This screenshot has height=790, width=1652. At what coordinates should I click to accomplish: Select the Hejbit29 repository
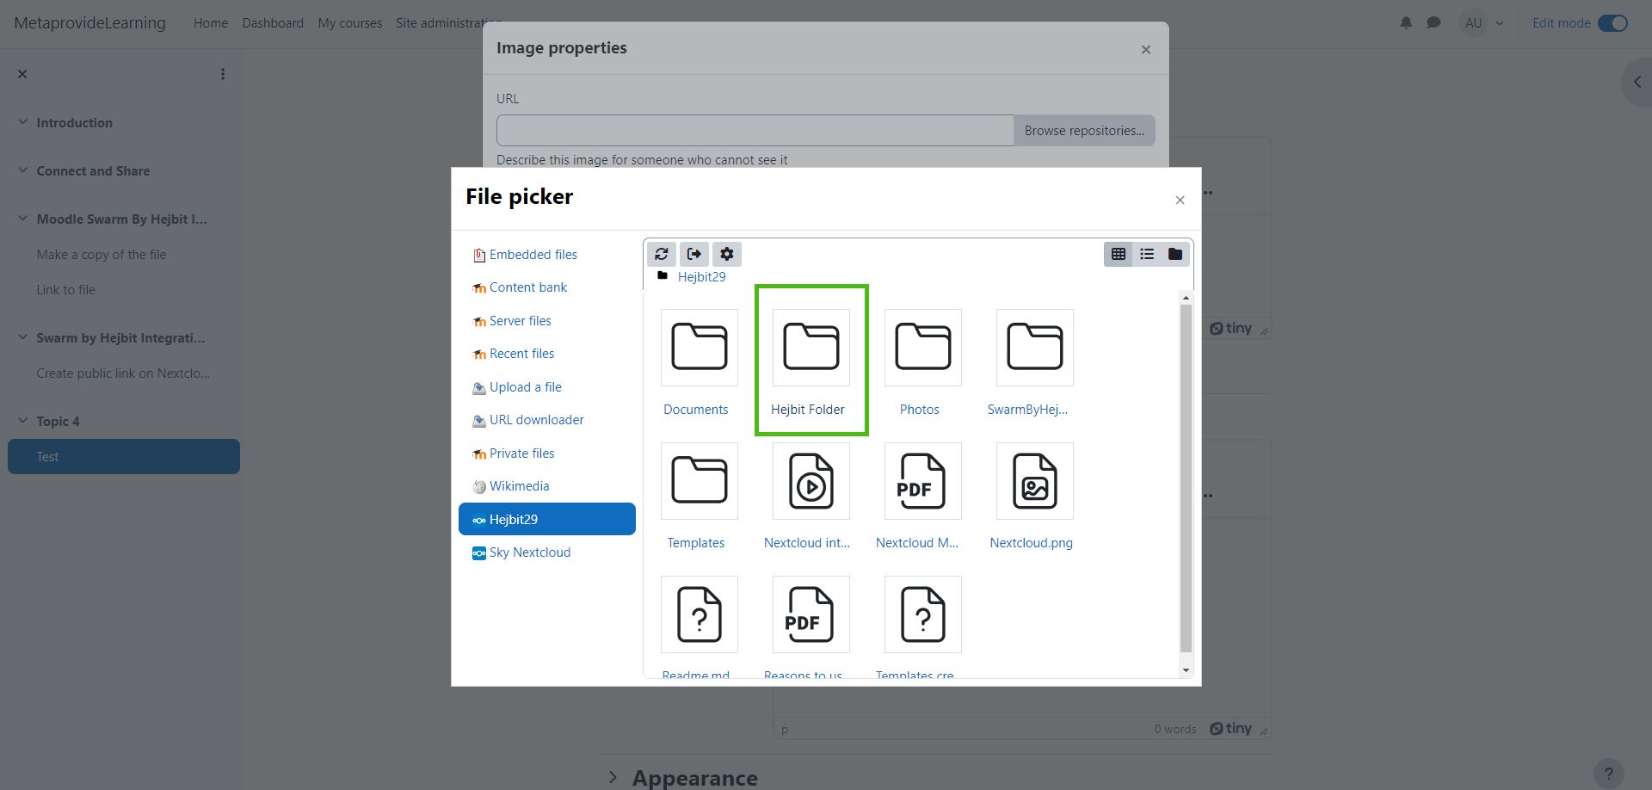tap(547, 519)
